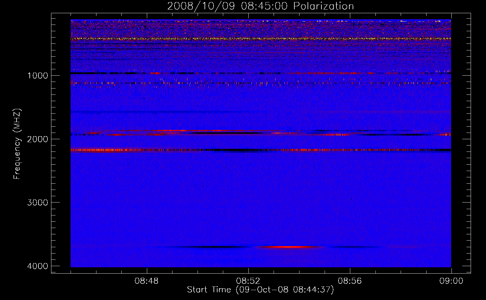The width and height of the screenshot is (486, 300).
Task: Click the 09:00 time tick label
Action: pyautogui.click(x=451, y=281)
